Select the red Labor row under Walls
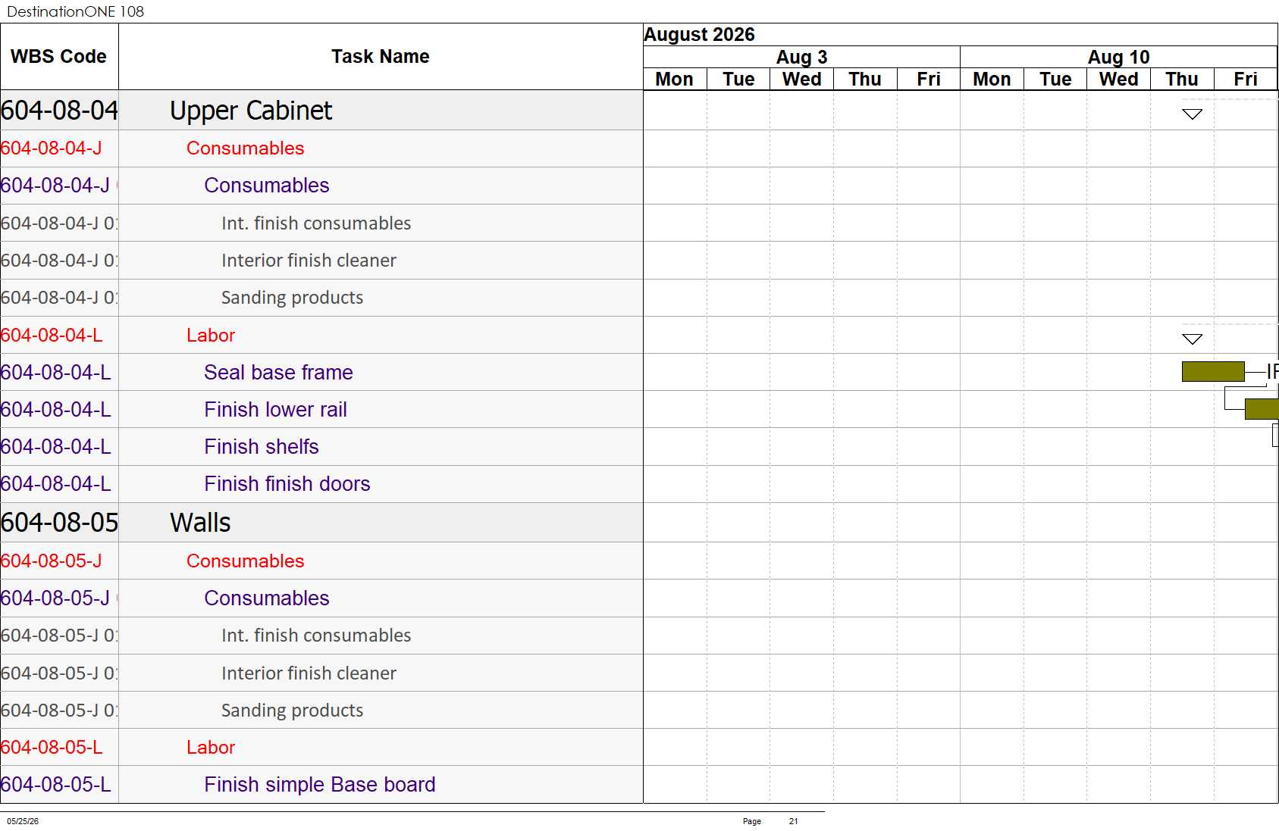 (321, 748)
